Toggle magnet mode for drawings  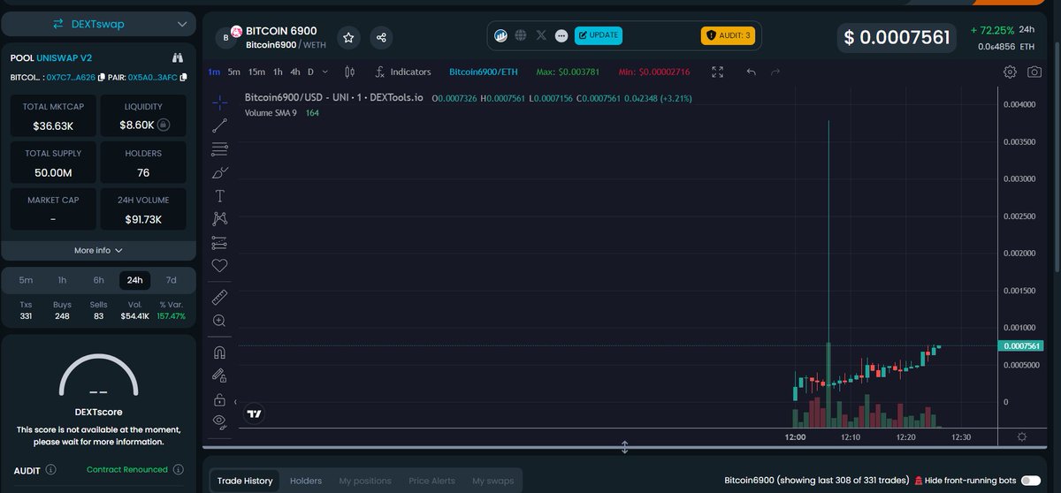[220, 353]
